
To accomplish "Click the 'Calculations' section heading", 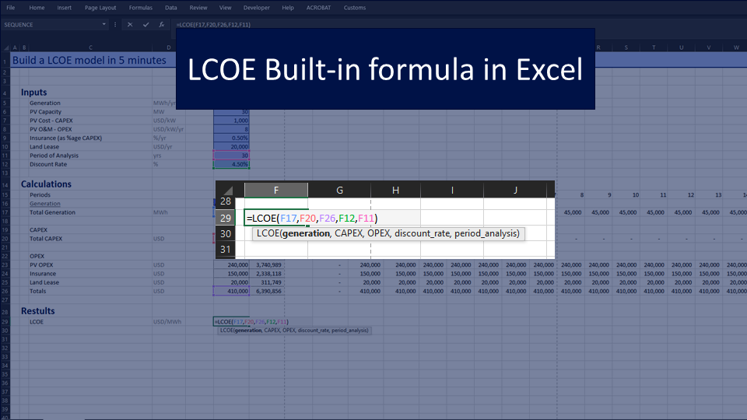I will click(46, 184).
